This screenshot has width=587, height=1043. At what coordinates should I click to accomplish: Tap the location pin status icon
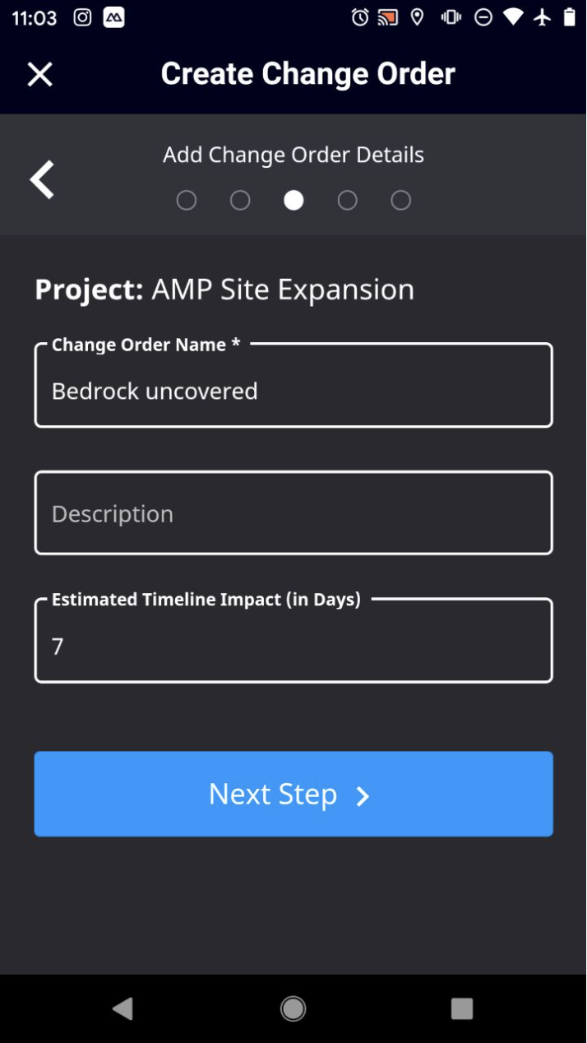(418, 17)
